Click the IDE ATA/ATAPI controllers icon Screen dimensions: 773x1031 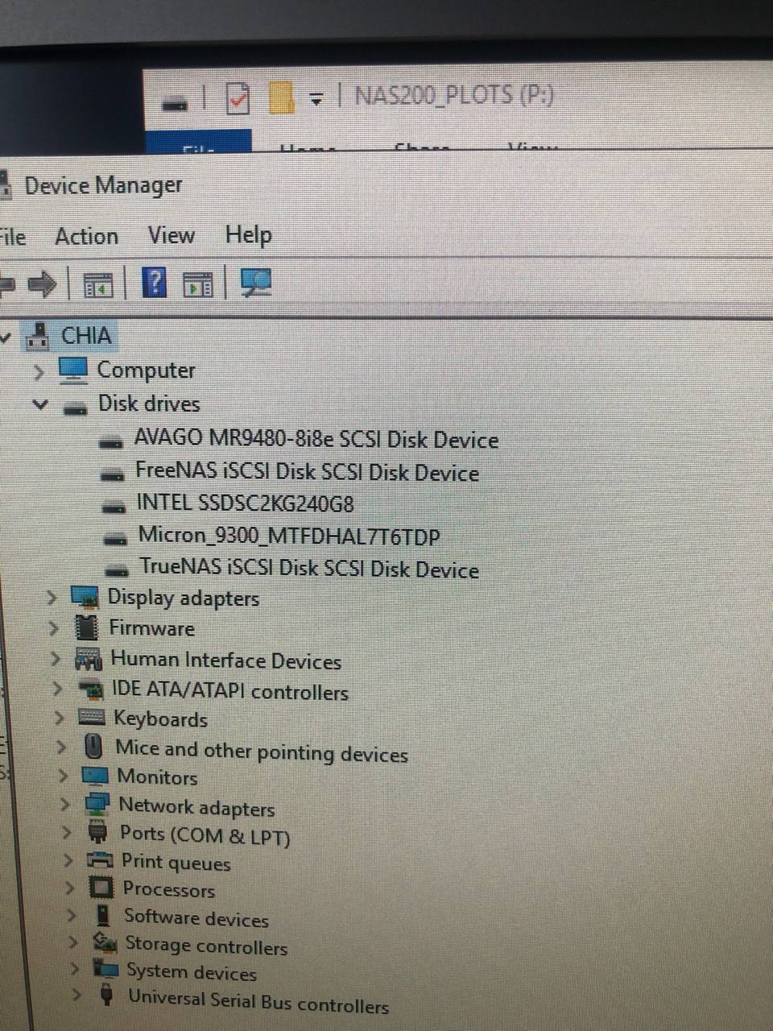coord(91,690)
